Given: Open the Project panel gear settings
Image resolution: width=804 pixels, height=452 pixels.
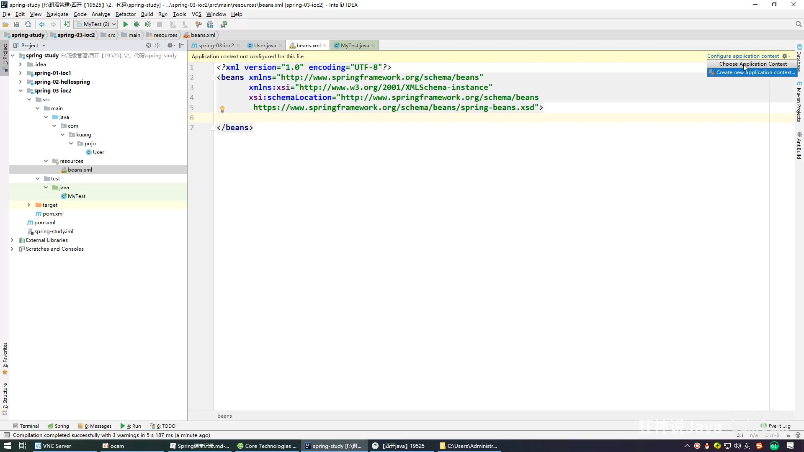Looking at the screenshot, I should (x=171, y=45).
